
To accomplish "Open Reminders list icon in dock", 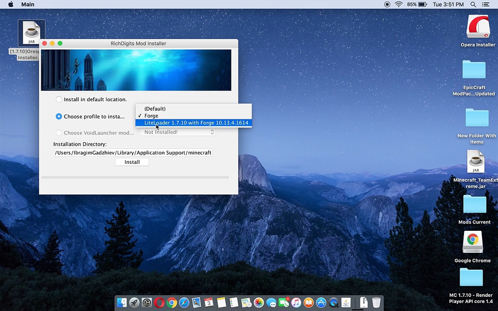I will 234,303.
